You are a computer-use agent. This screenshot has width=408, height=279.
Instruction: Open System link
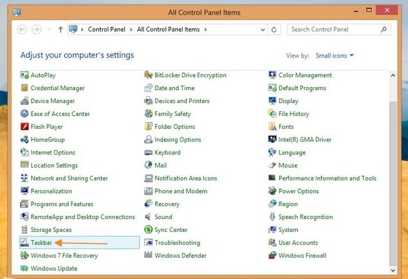(289, 229)
